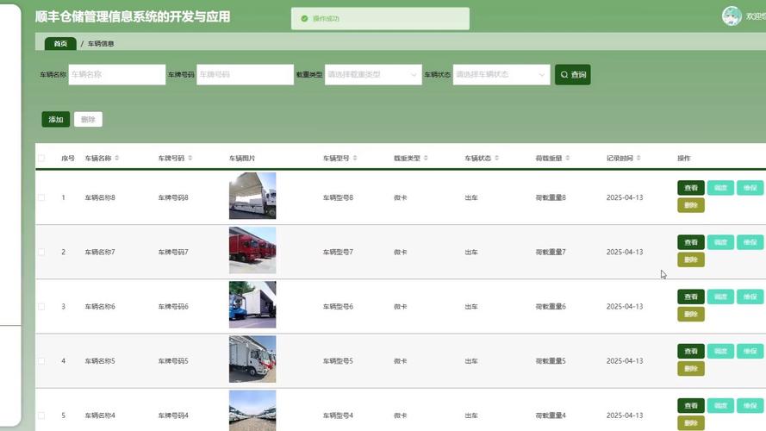The image size is (766, 431).
Task: Go to the 首页 breadcrumb tab
Action: 60,43
